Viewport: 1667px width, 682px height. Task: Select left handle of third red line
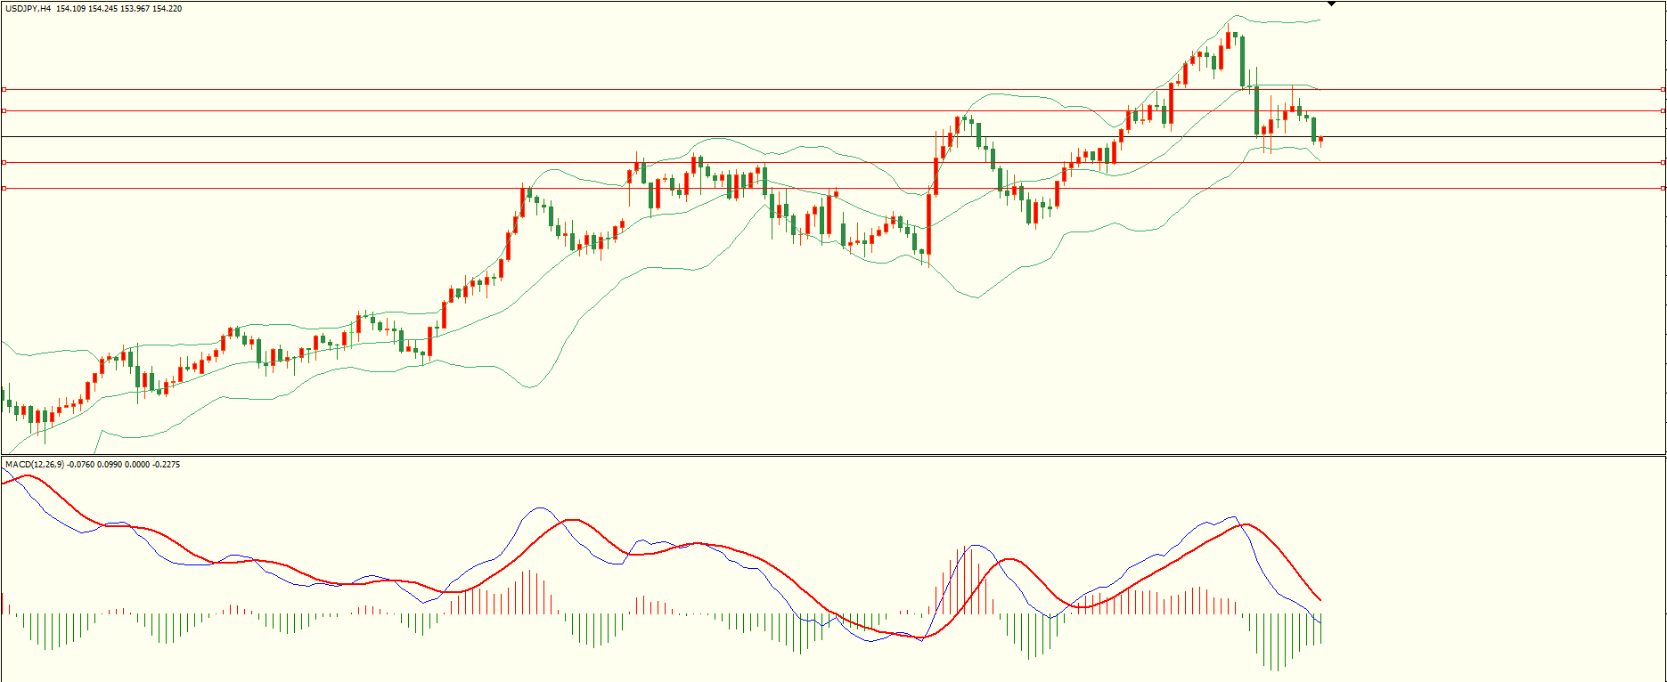pos(4,162)
